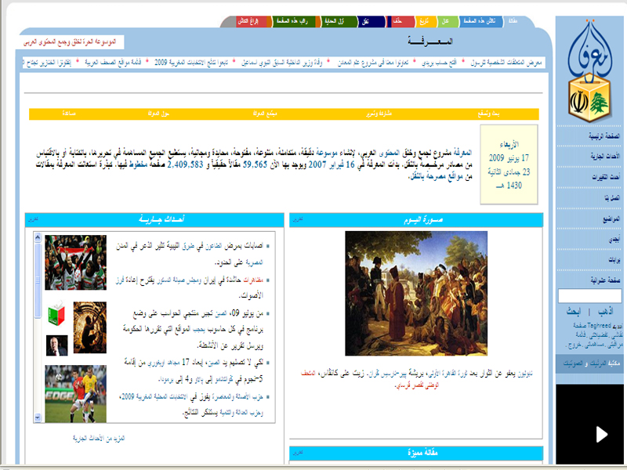Open the Teghreed user page link

point(598,325)
